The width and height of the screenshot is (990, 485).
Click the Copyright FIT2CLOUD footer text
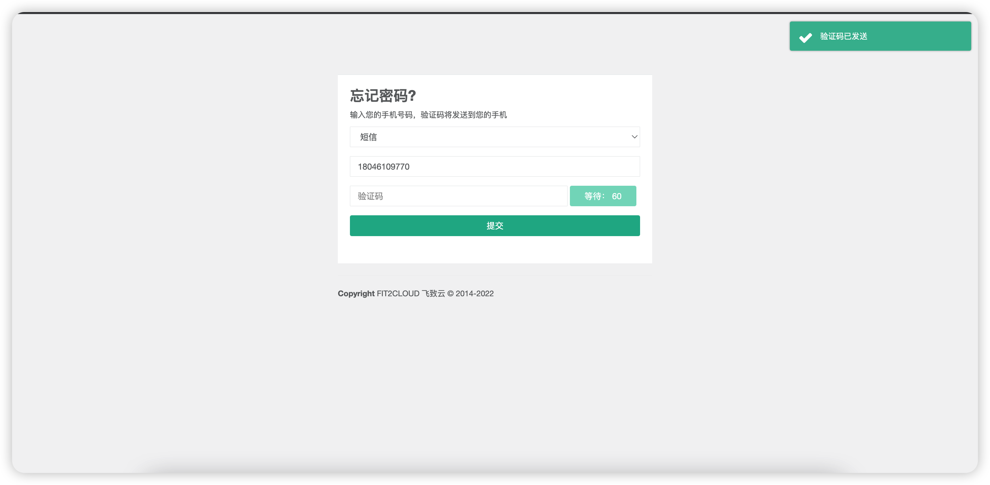pyautogui.click(x=415, y=294)
